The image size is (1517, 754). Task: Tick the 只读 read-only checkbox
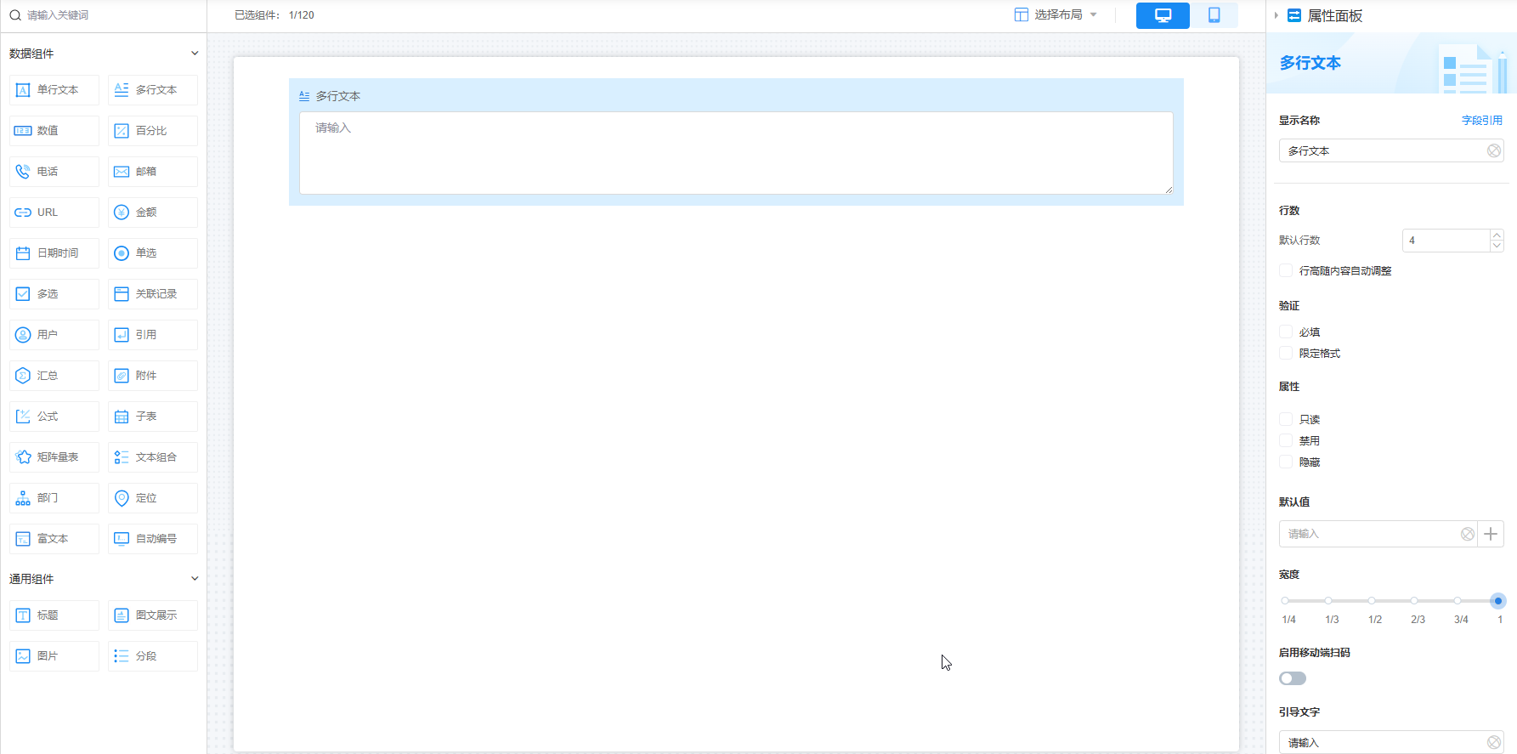(x=1286, y=420)
